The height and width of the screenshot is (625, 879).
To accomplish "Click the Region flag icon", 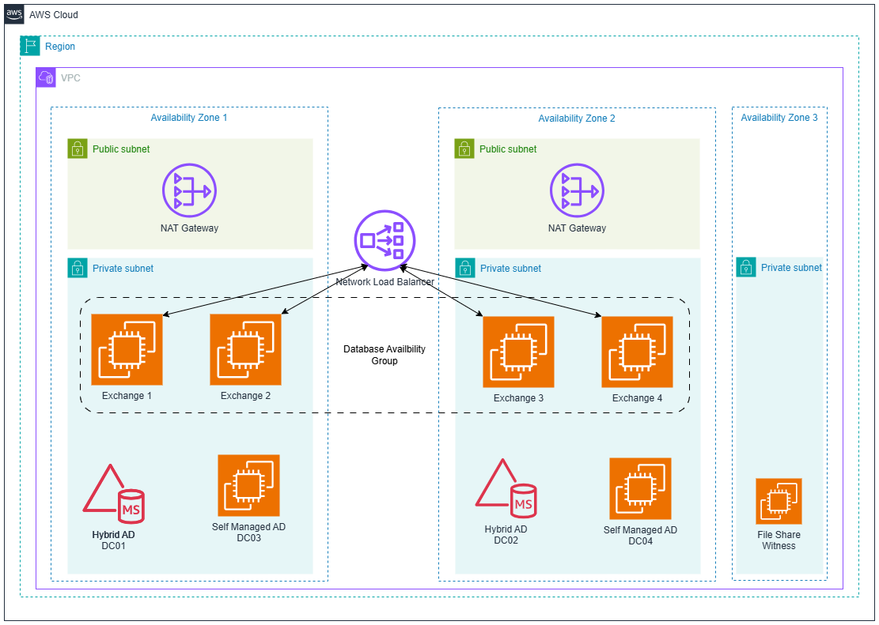I will pos(29,46).
